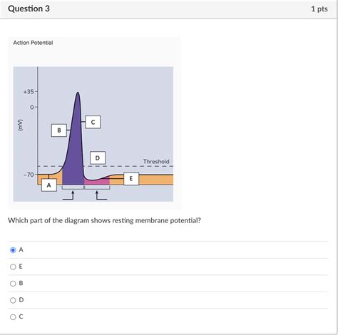The width and height of the screenshot is (338, 335).
Task: Click the Question 3 header title
Action: click(29, 9)
